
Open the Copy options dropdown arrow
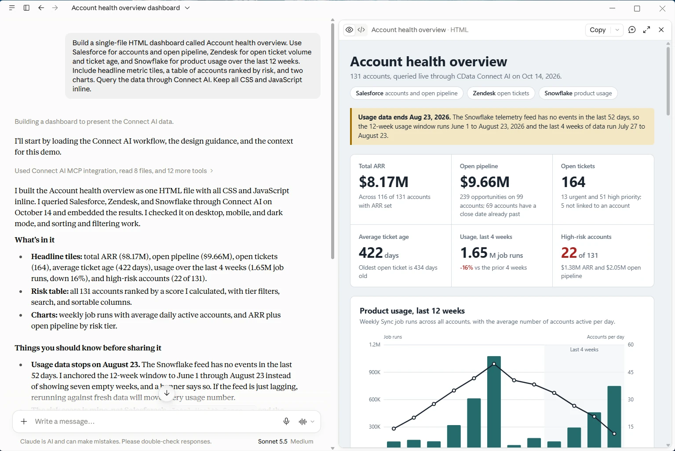pyautogui.click(x=617, y=30)
